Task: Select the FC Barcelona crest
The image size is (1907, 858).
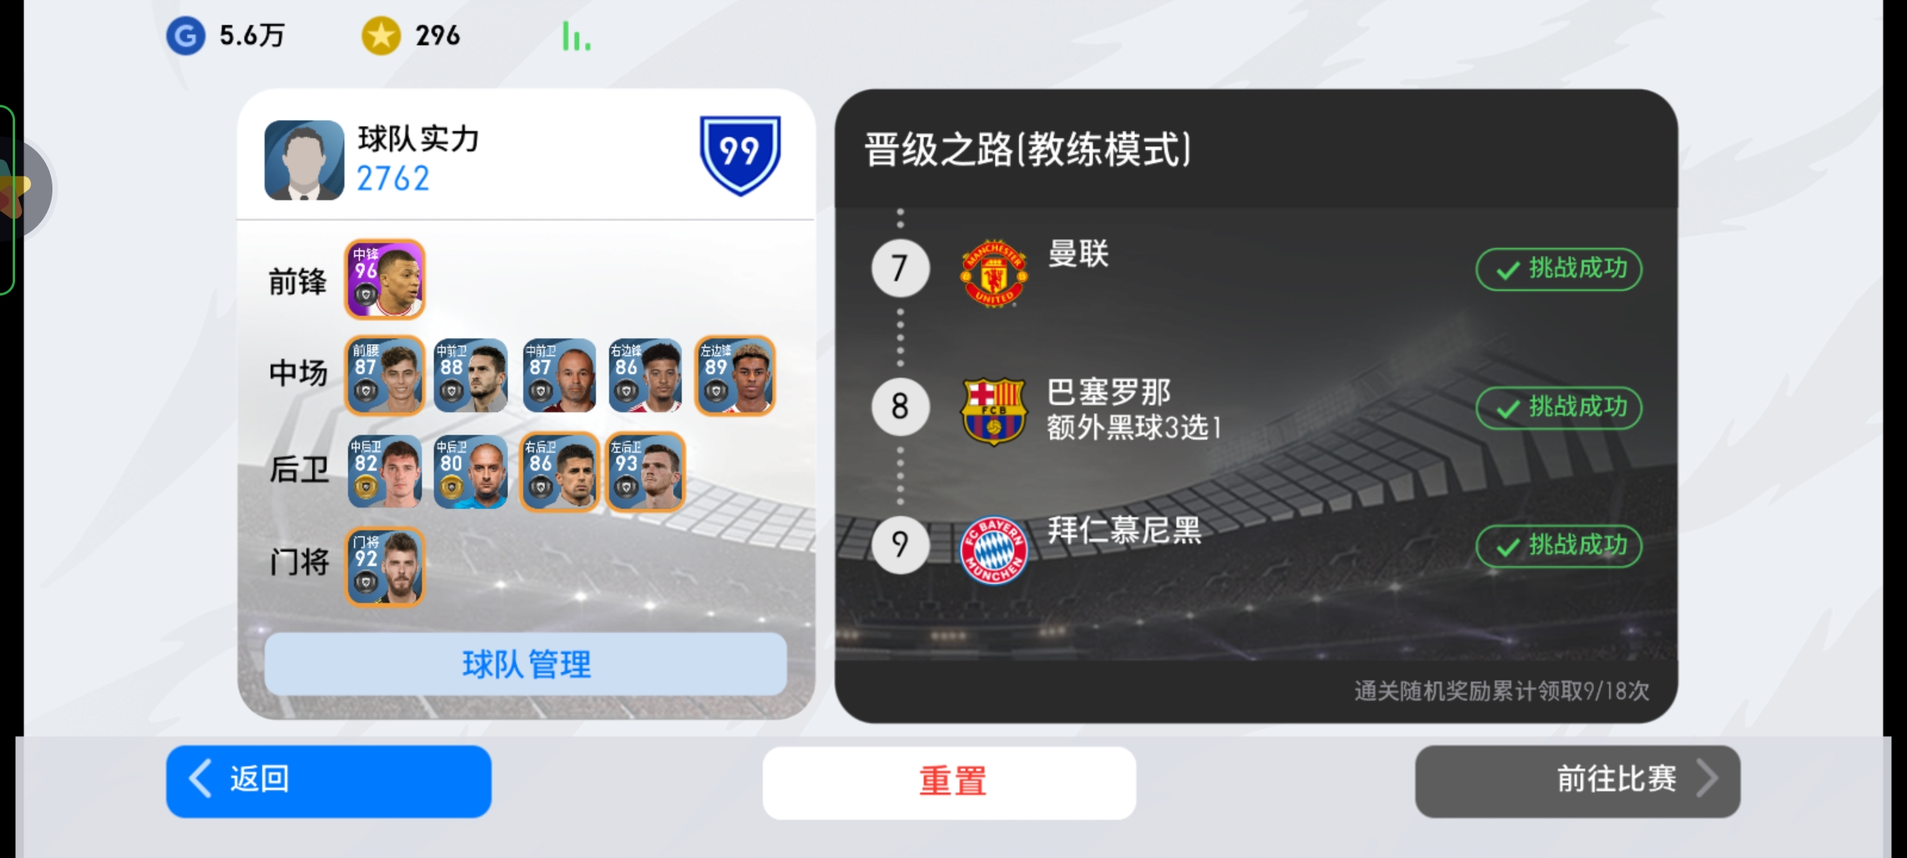Action: coord(994,411)
